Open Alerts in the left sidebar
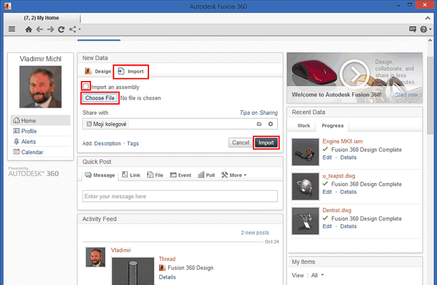 pyautogui.click(x=40, y=142)
